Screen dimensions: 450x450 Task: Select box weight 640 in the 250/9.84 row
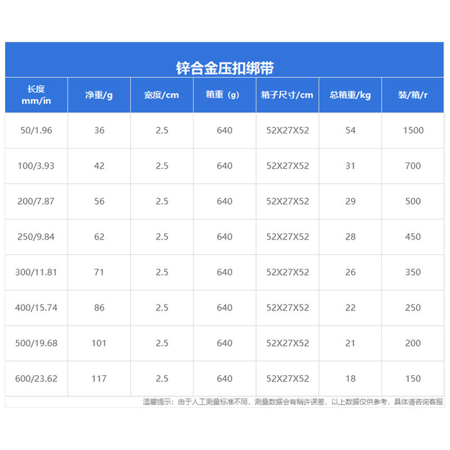(x=224, y=237)
